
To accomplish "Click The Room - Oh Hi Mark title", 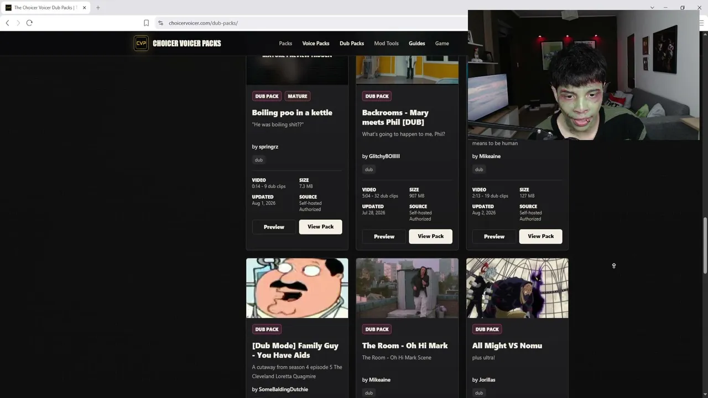I will [405, 345].
